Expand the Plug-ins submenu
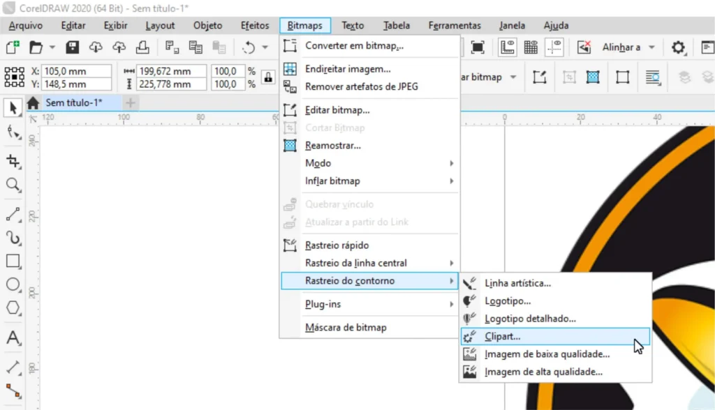 (x=369, y=304)
